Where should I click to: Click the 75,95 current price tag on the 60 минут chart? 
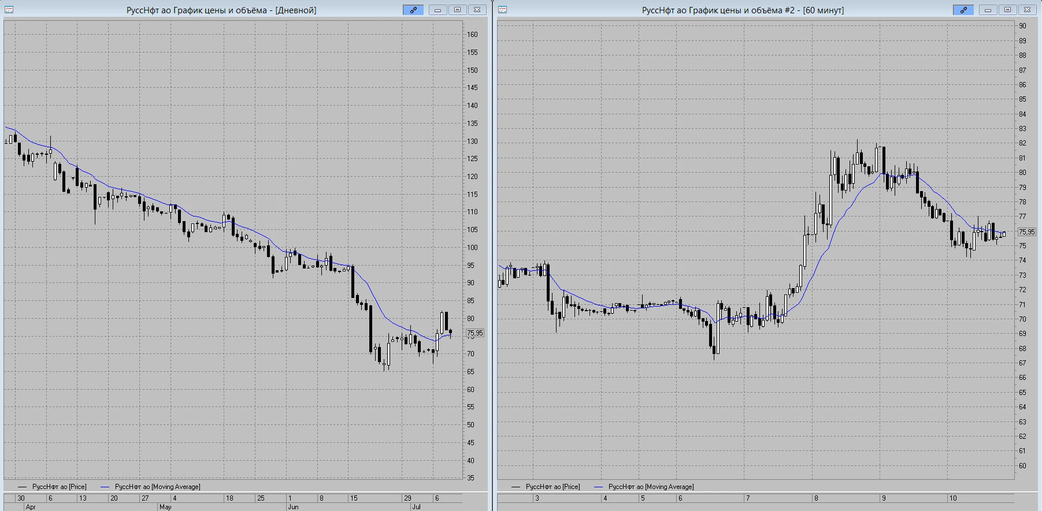(1027, 232)
